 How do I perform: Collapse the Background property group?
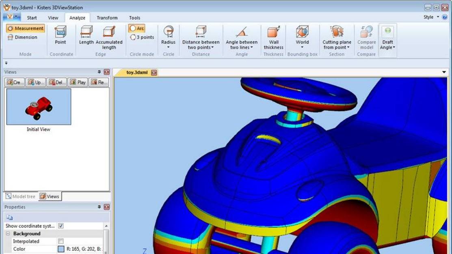point(8,234)
